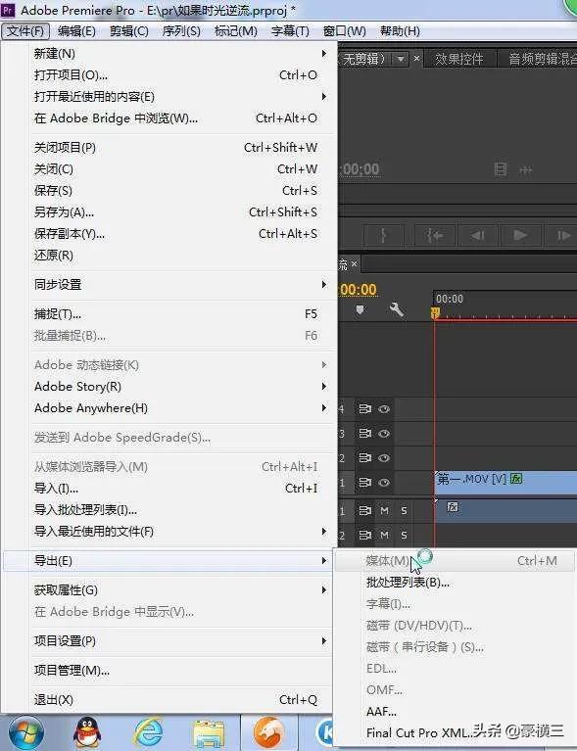This screenshot has width=577, height=751.
Task: Select 保存(S) in the File menu
Action: click(x=180, y=191)
